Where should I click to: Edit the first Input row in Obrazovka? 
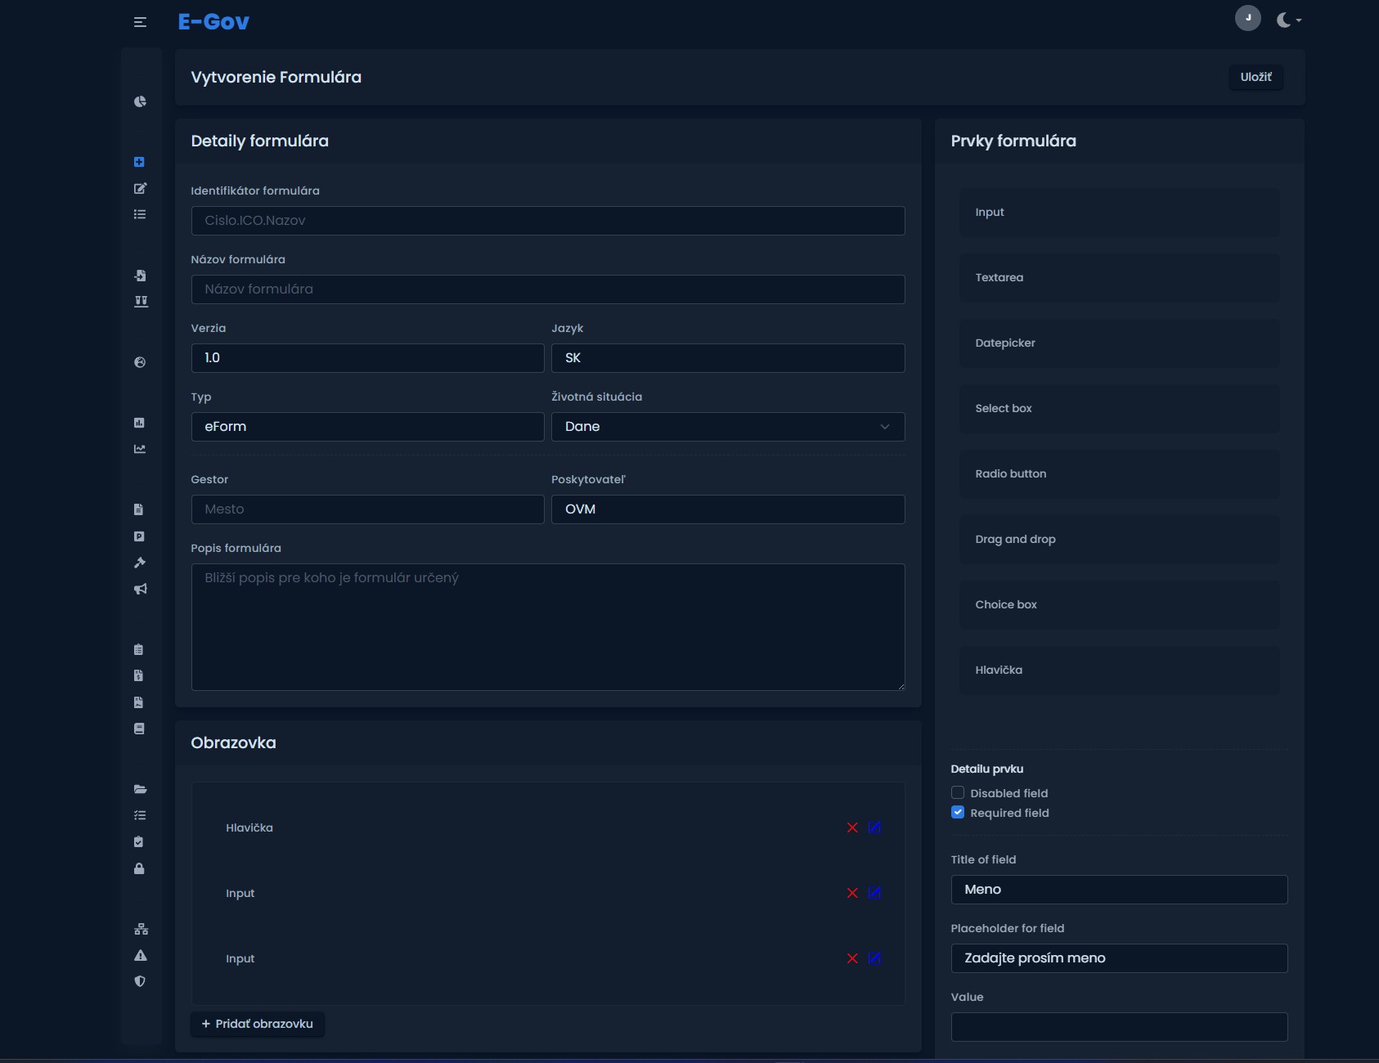pos(874,893)
